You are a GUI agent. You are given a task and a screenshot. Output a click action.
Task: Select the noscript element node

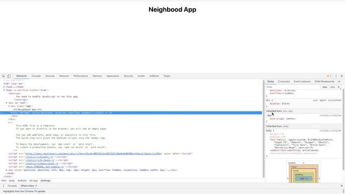15,93
